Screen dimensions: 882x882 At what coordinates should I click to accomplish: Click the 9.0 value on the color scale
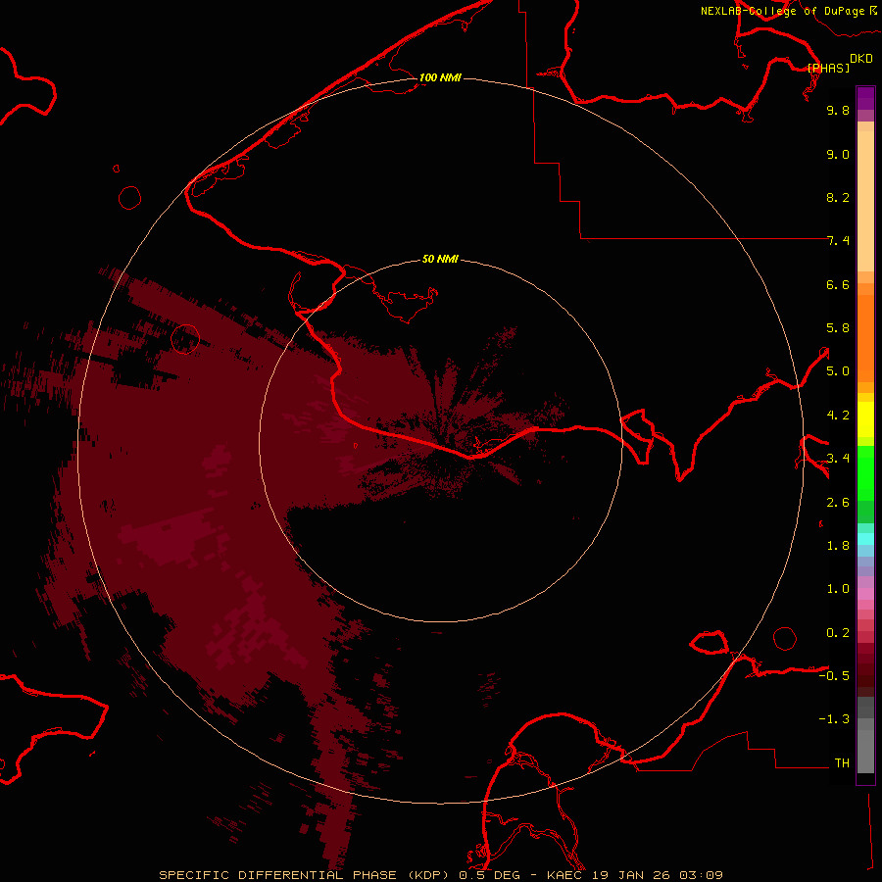[x=838, y=154]
